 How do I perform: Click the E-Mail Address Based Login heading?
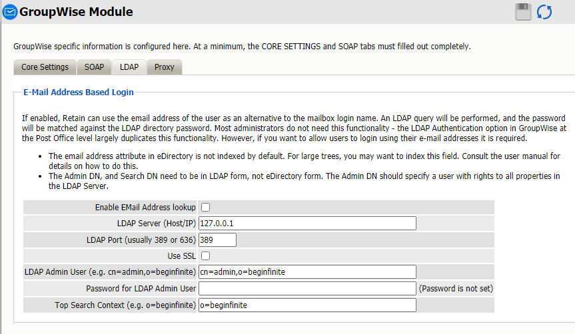pos(79,92)
